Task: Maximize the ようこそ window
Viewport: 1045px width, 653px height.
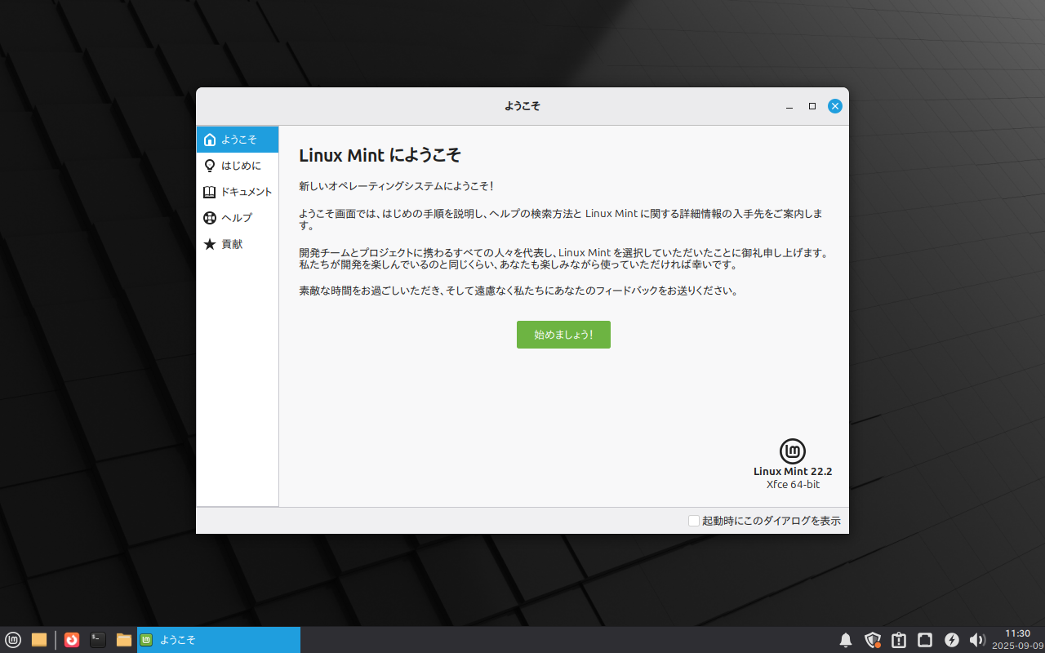Action: pos(812,106)
